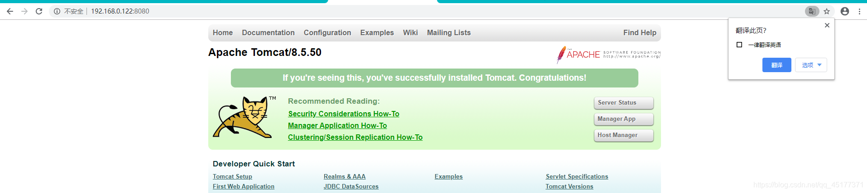
Task: Click the Host Manager button
Action: (x=624, y=135)
